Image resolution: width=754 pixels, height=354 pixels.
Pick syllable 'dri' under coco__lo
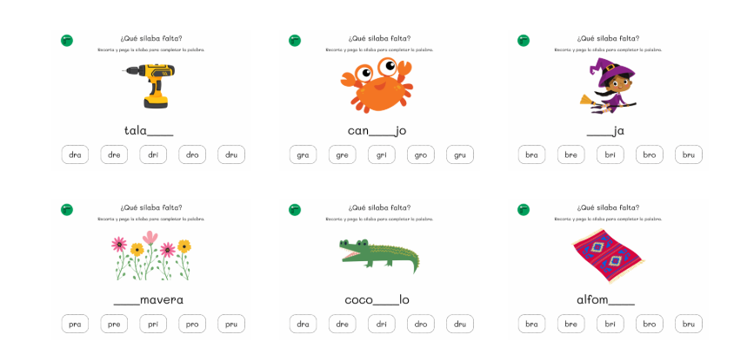(x=381, y=324)
